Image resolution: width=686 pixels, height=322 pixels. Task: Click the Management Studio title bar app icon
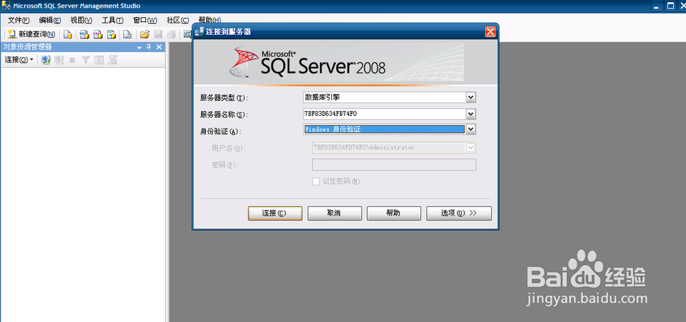(5, 6)
